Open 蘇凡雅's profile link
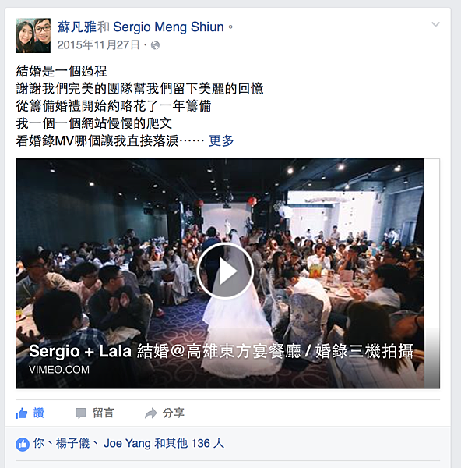This screenshot has height=468, width=461. pyautogui.click(x=77, y=27)
